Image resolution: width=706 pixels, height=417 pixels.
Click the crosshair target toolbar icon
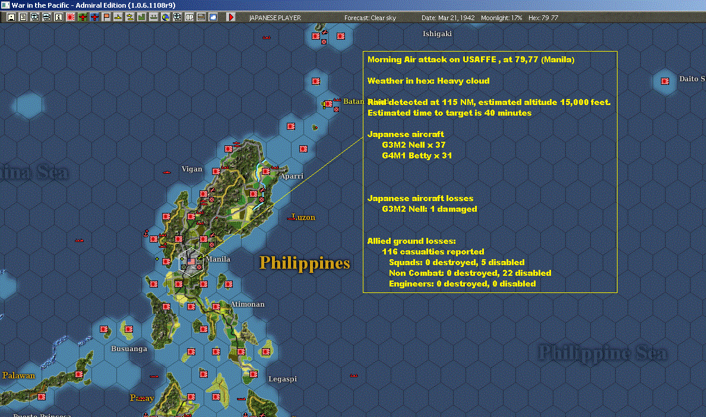click(x=178, y=17)
